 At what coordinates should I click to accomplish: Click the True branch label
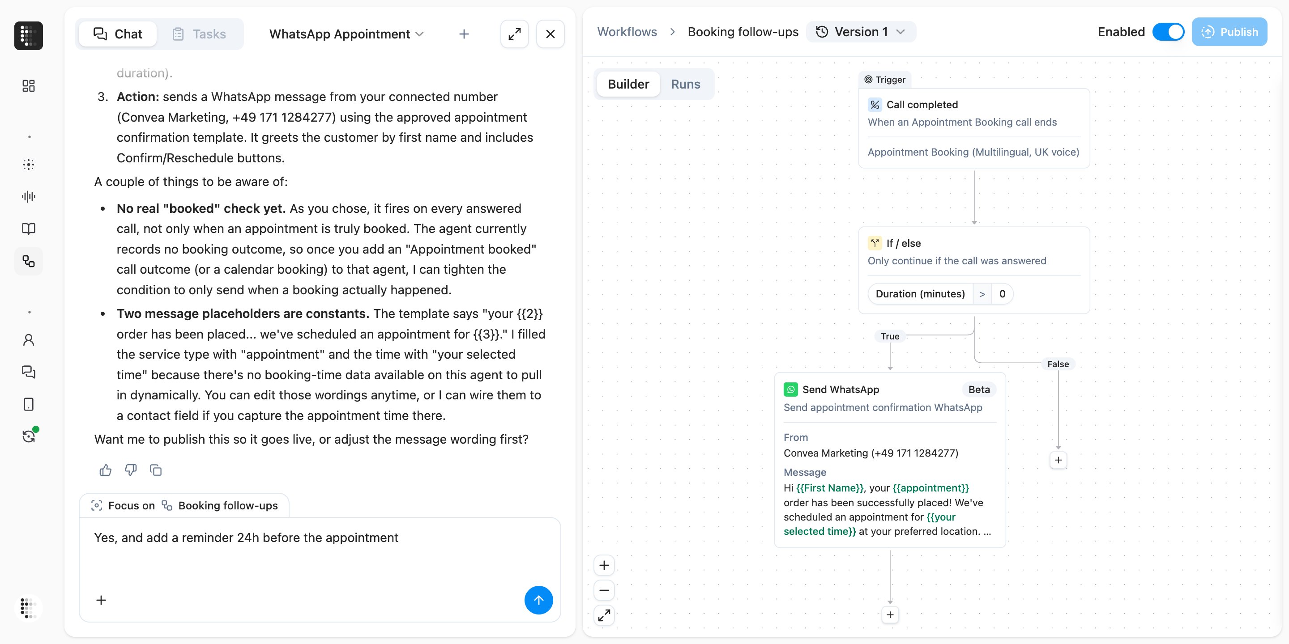890,336
